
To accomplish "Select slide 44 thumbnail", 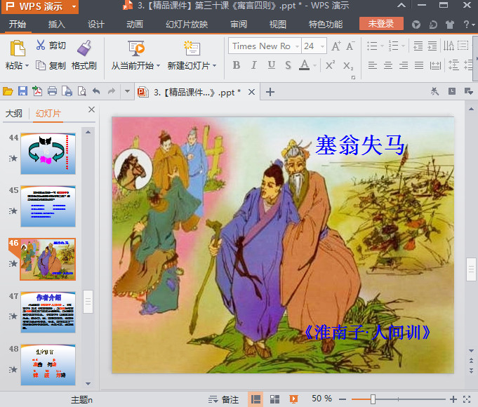I will click(48, 154).
